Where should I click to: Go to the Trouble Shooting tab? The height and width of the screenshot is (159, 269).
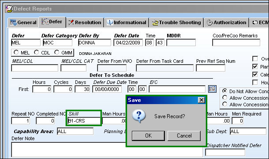(176, 22)
